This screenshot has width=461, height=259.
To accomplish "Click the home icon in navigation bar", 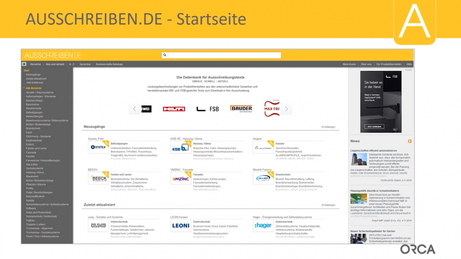I will click(24, 64).
